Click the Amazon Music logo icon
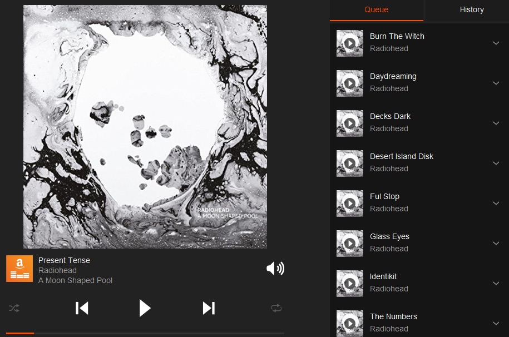This screenshot has height=337, width=509. (x=19, y=269)
